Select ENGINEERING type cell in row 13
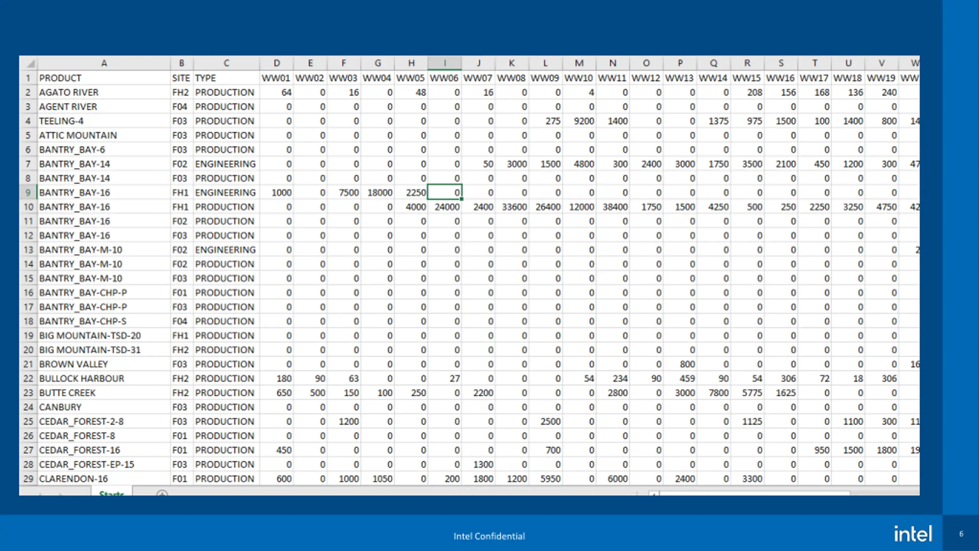 click(226, 250)
